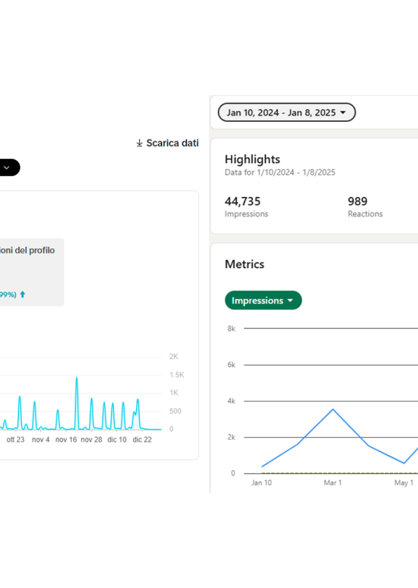Viewport: 418px width, 588px height.
Task: Open the black pill dropdown
Action: (9, 168)
